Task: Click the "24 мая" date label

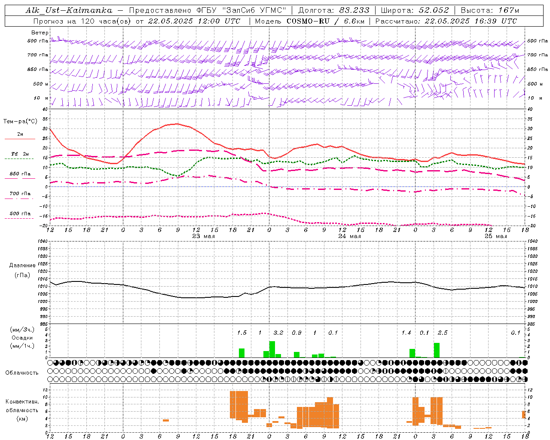Action: coord(350,236)
